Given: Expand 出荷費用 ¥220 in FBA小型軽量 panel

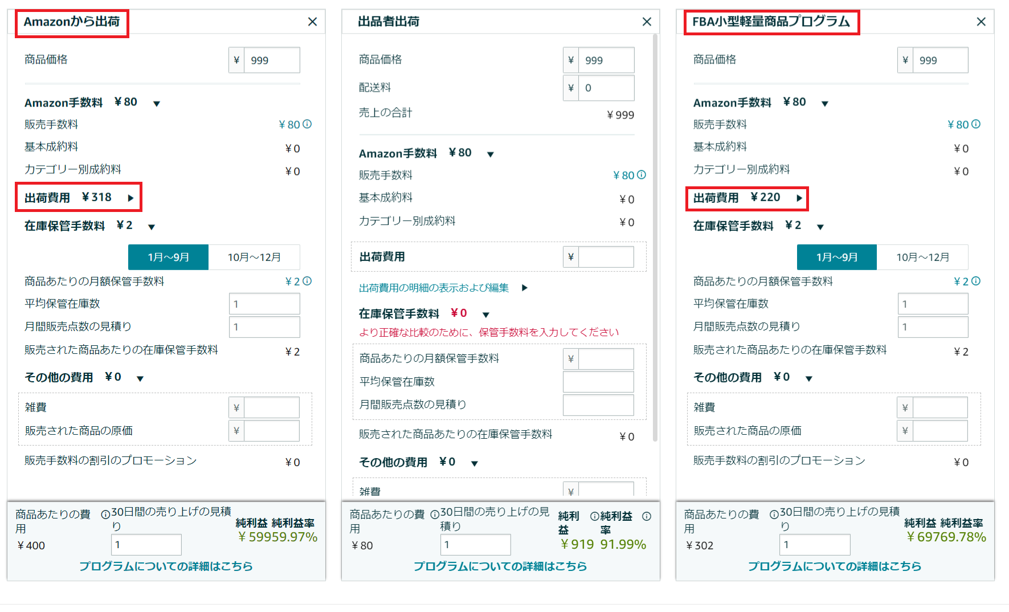Looking at the screenshot, I should [799, 198].
